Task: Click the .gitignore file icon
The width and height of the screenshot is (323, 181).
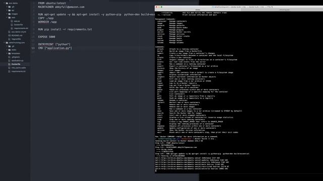Action: [x=9, y=57]
